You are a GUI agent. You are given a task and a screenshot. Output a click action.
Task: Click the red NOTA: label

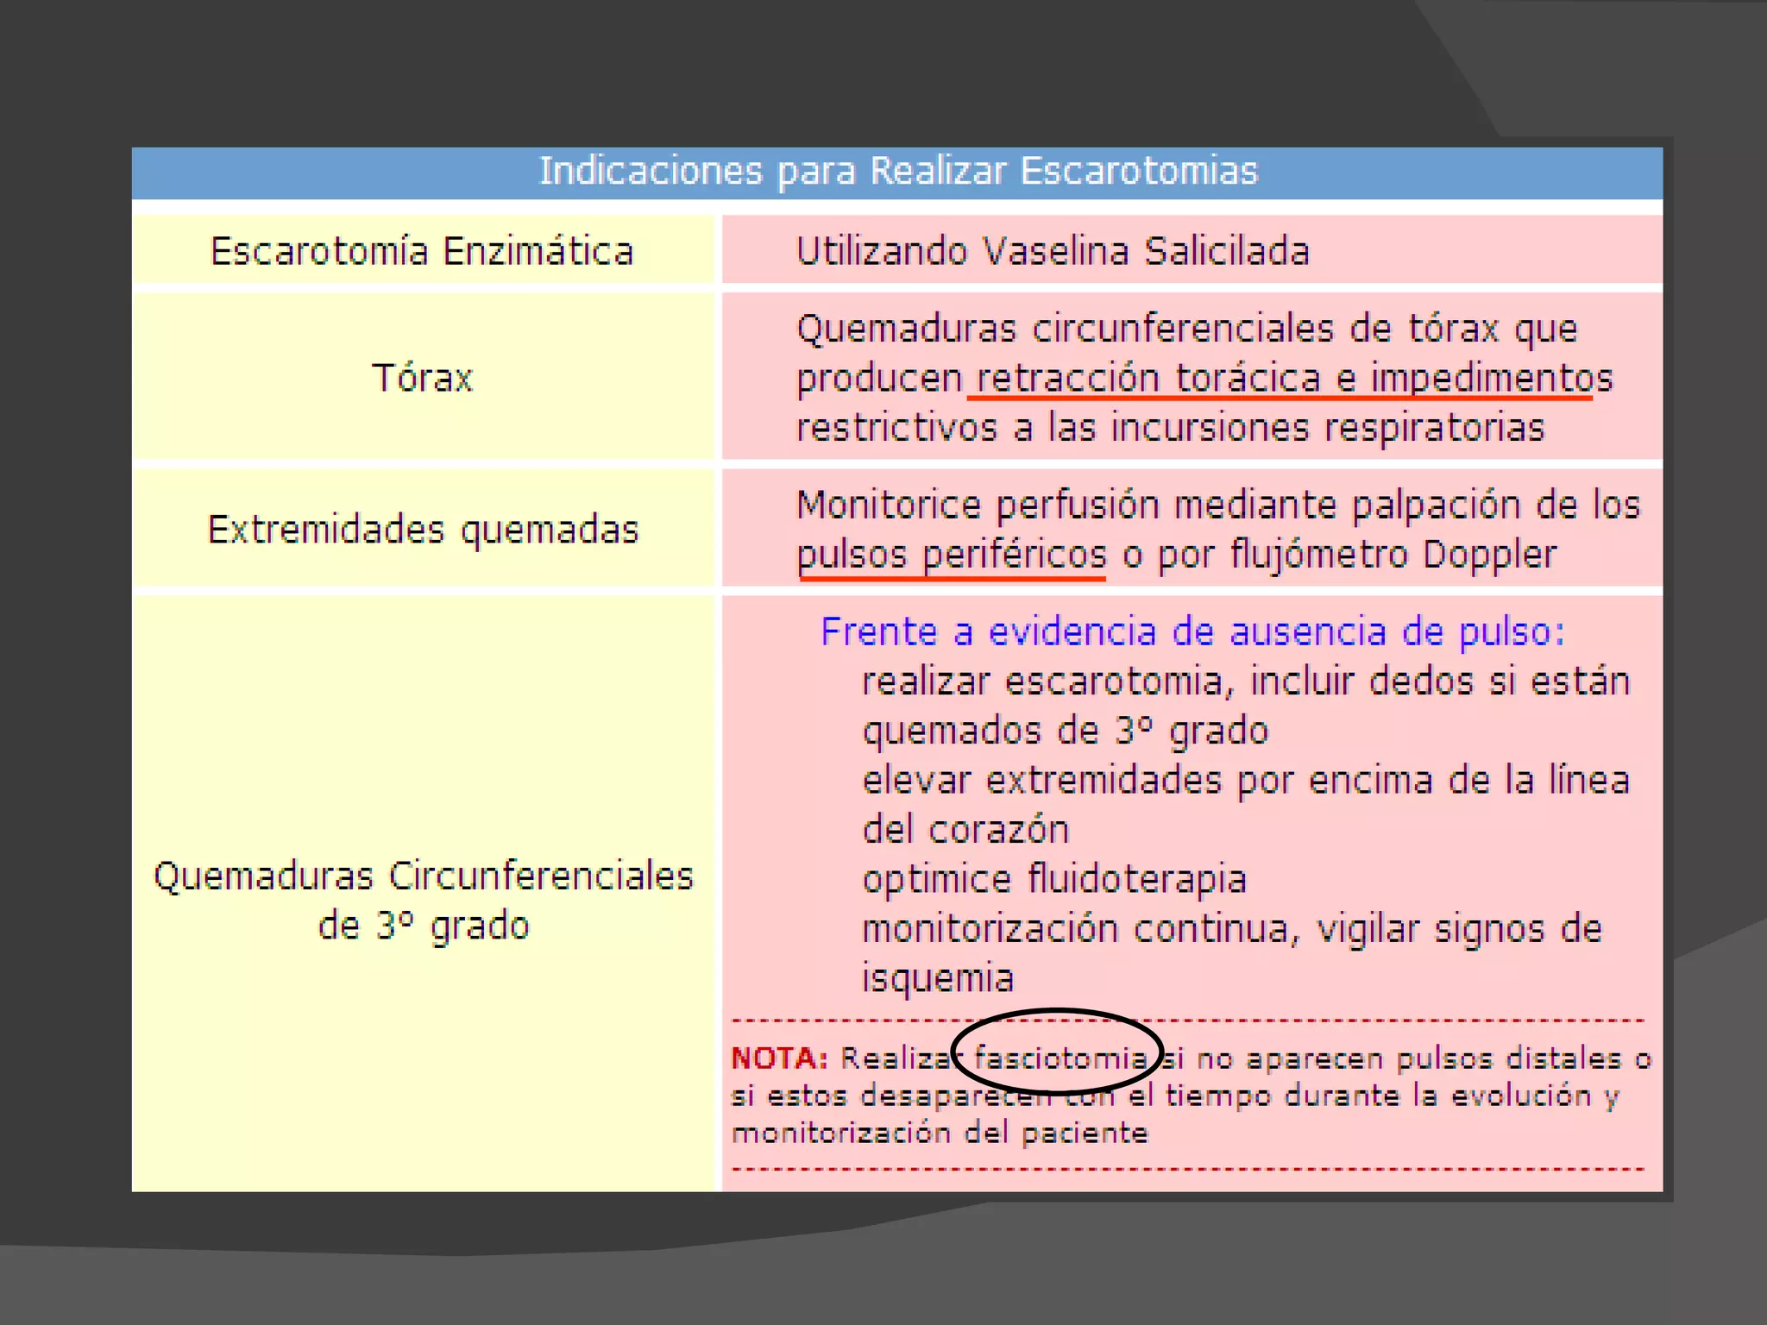tap(779, 1058)
